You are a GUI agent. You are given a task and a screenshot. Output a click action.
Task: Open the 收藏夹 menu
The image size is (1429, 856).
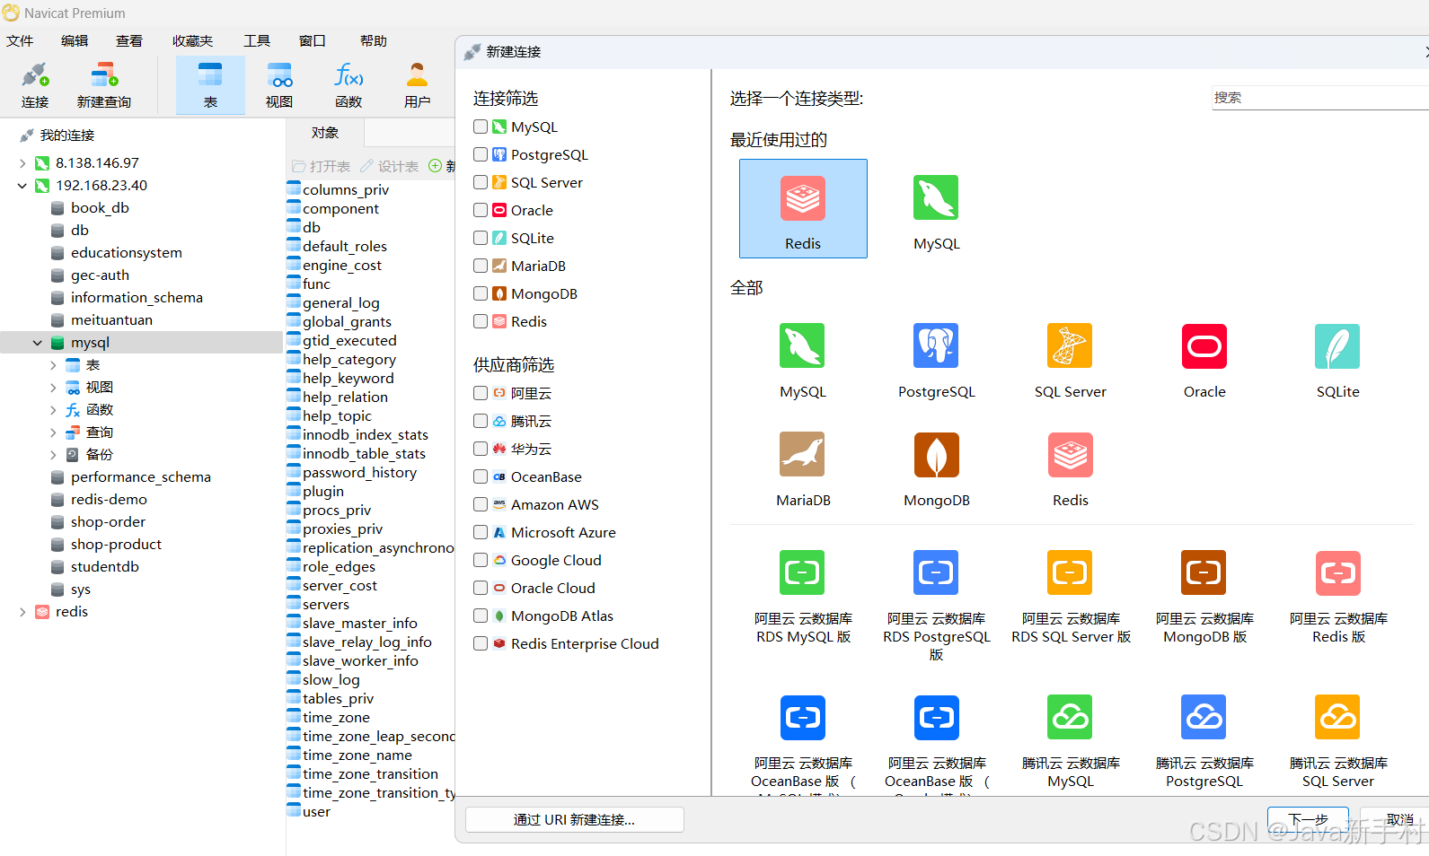coord(193,40)
